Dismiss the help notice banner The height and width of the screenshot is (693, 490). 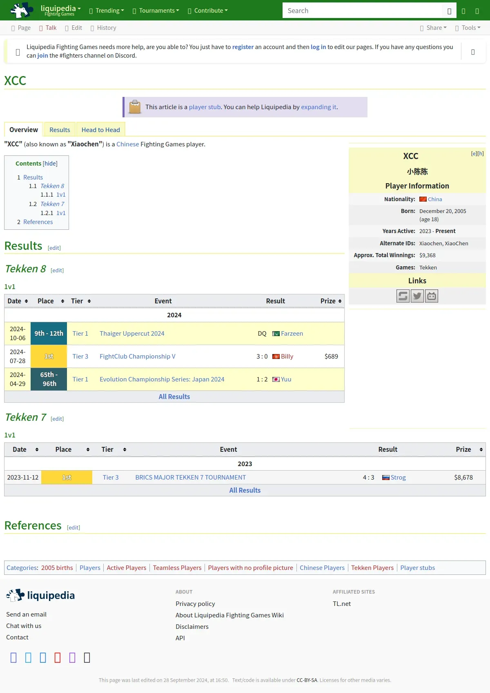click(x=473, y=52)
